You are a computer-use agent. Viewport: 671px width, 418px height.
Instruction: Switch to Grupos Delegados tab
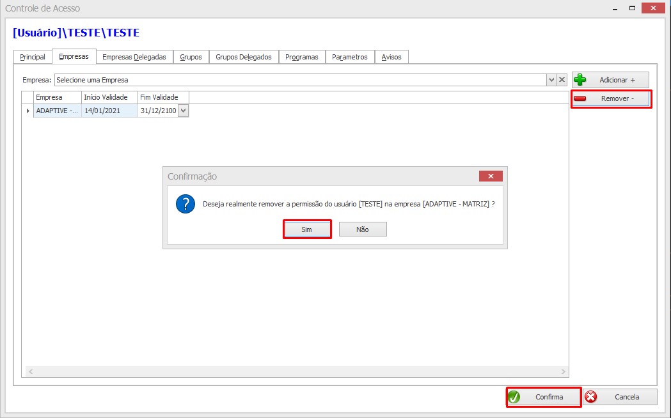244,57
